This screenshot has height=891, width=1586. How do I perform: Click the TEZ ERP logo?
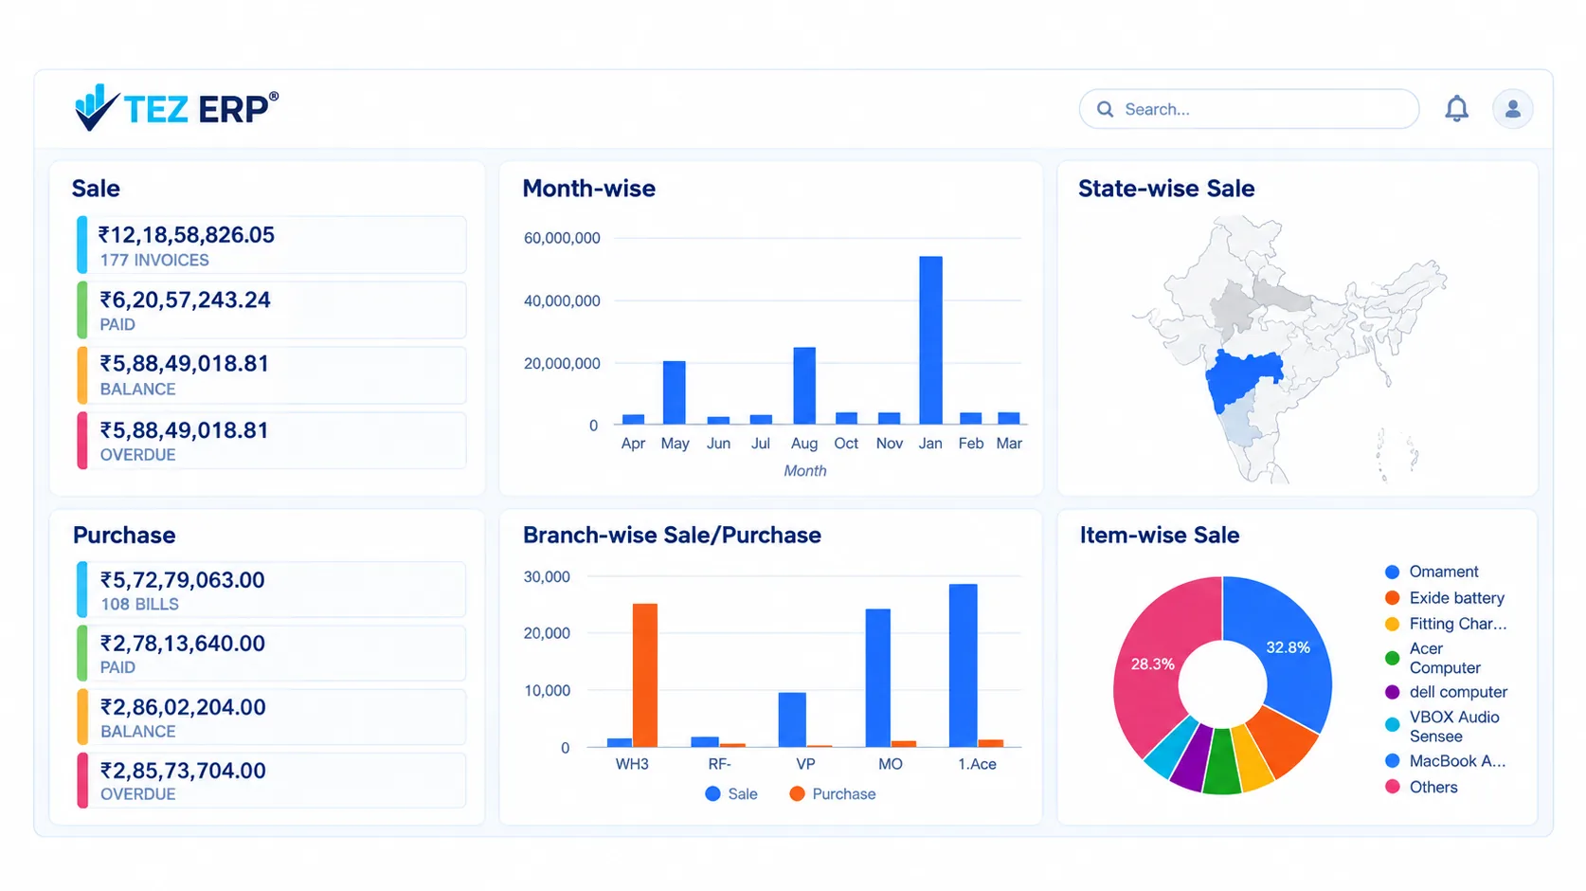[x=176, y=108]
